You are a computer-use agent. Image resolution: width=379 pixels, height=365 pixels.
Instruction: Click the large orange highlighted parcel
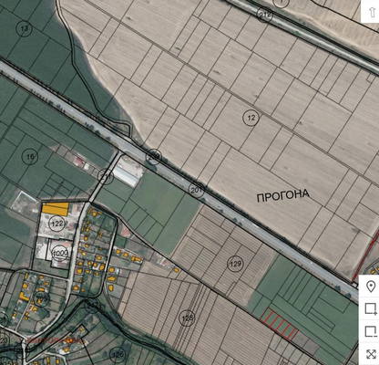pyautogui.click(x=56, y=209)
